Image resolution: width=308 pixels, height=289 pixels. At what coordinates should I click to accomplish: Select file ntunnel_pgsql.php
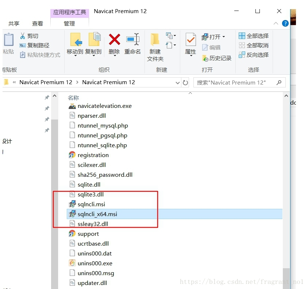[x=102, y=135]
